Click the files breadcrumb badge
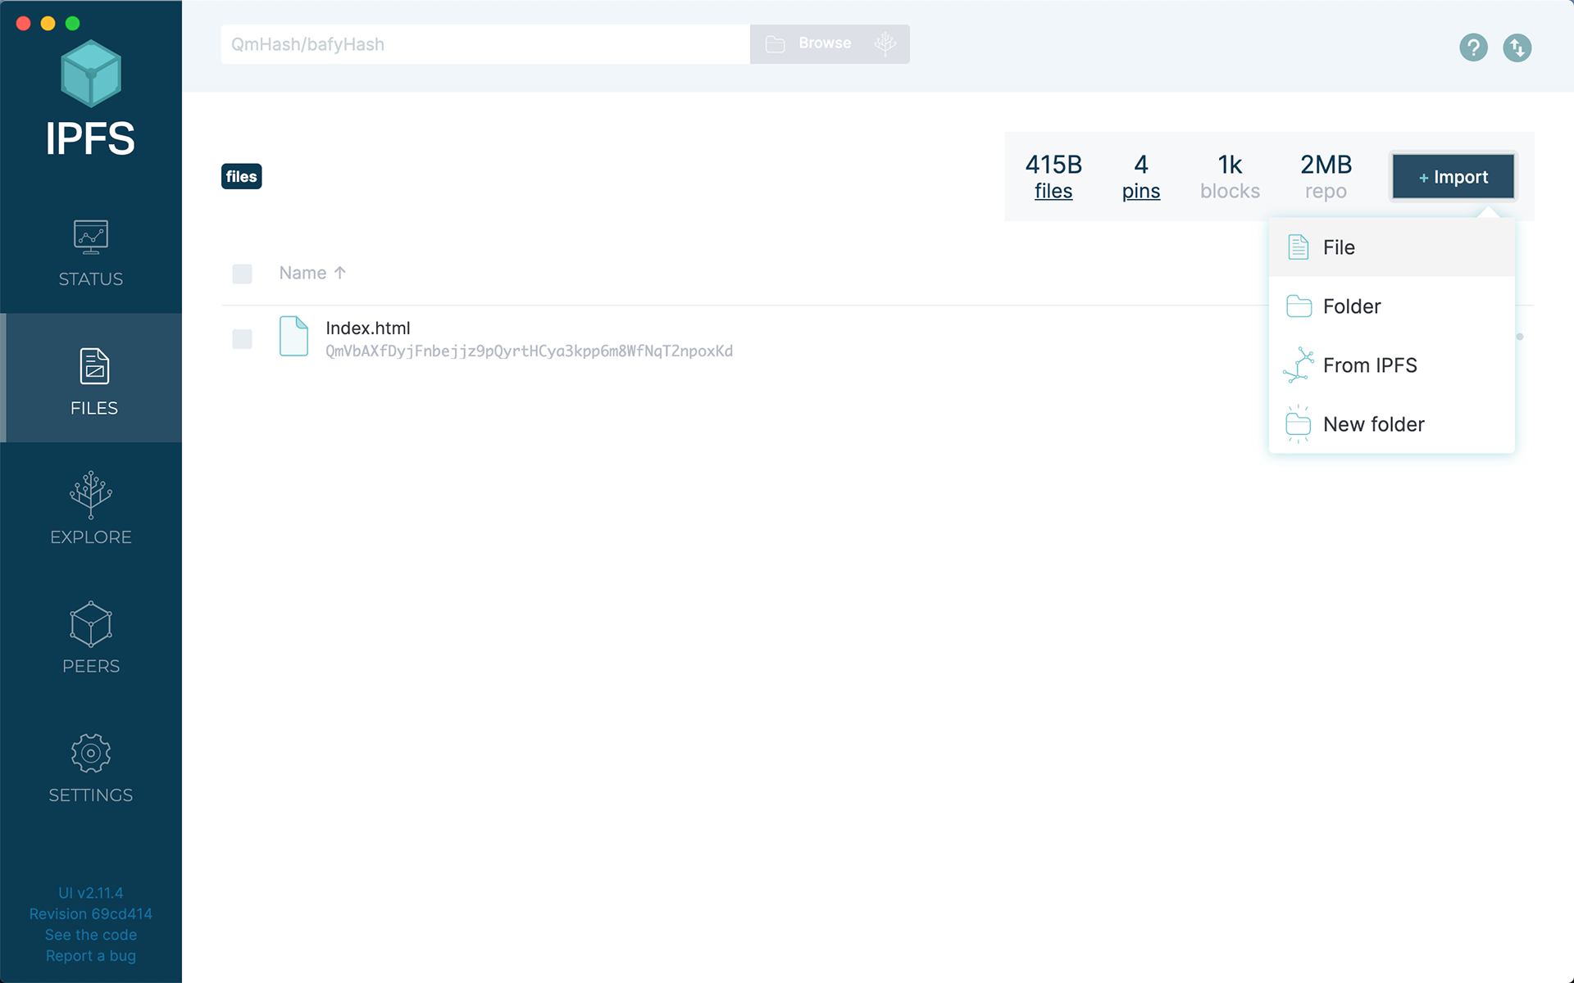 (242, 176)
